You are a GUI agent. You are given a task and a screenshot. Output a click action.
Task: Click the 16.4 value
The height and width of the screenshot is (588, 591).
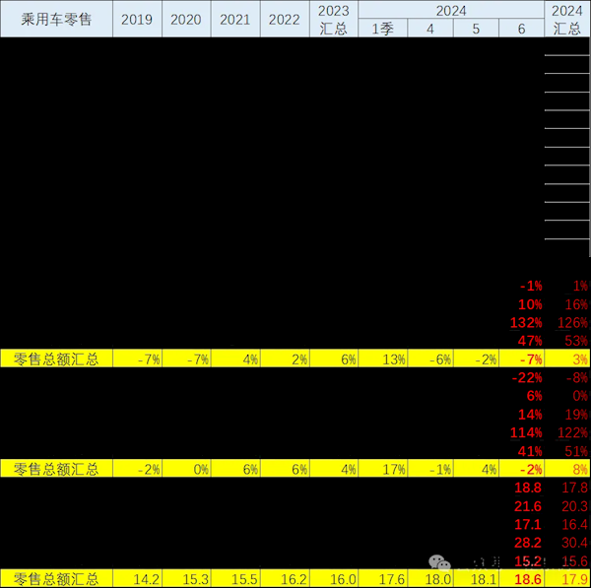(x=575, y=524)
